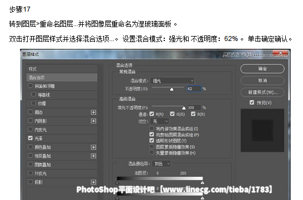Select the 样式 header item
The height and width of the screenshot is (200, 303).
coord(62,69)
